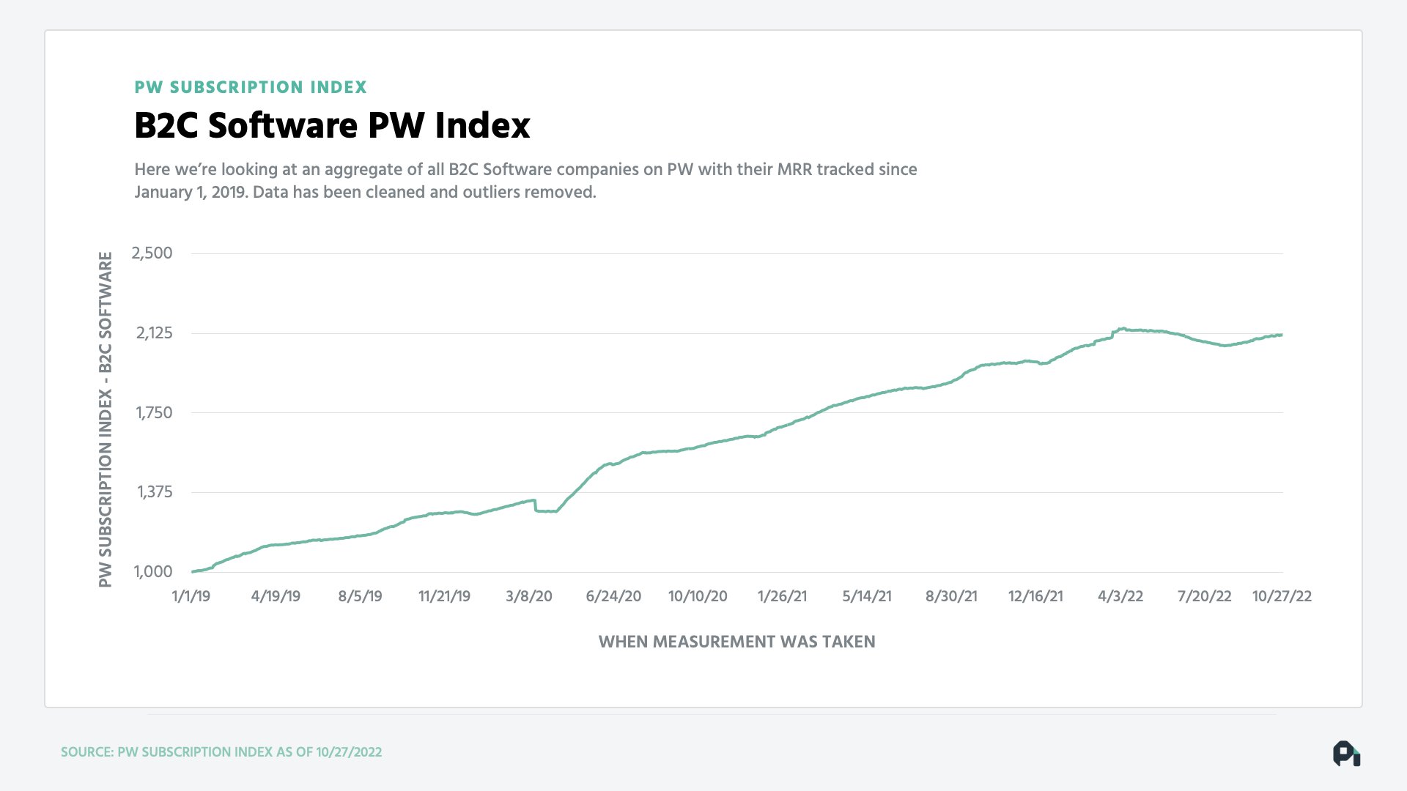The height and width of the screenshot is (791, 1407).
Task: Click the 6/24/20 x-axis label
Action: pos(613,596)
